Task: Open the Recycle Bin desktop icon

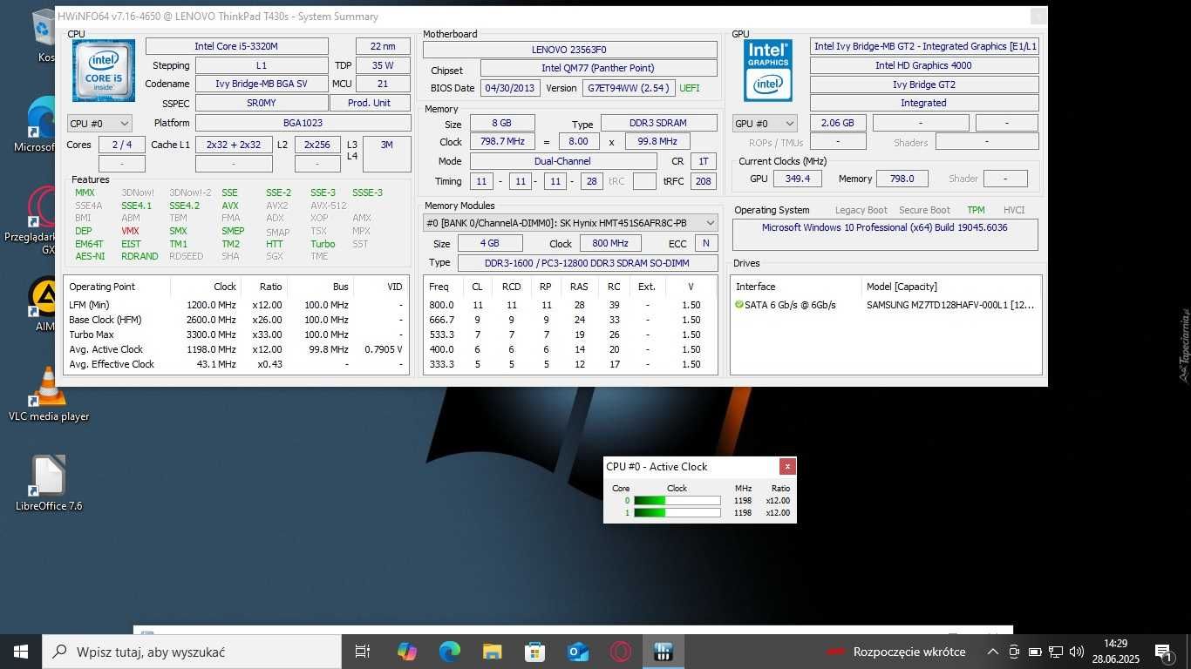Action: tap(44, 35)
